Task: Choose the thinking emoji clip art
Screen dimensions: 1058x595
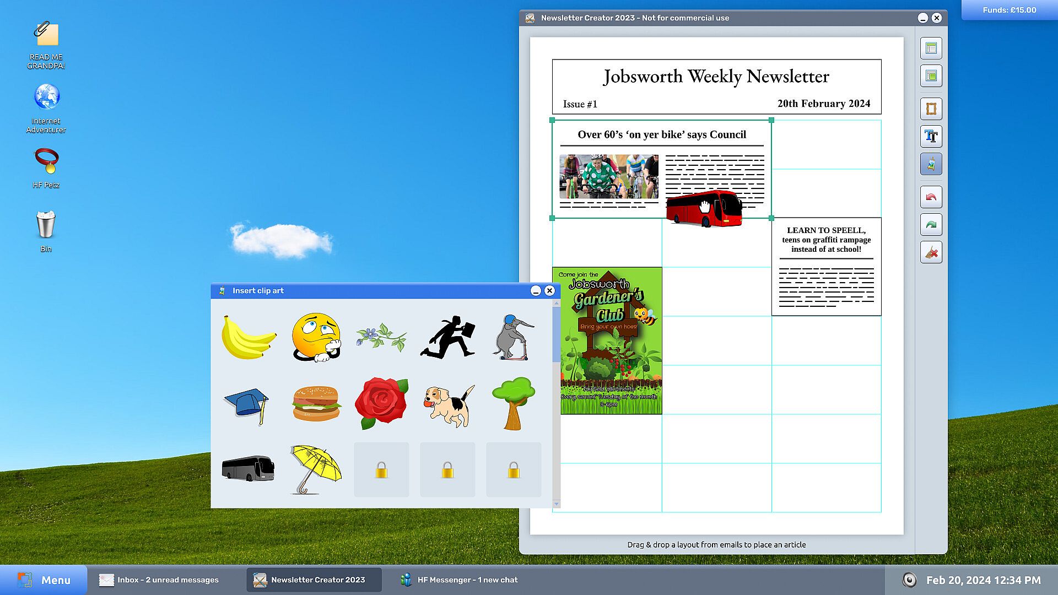Action: [x=316, y=337]
